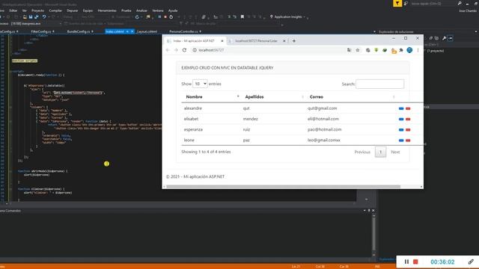Click the Next pagination link
Viewport: 479px width, 269px height.
[395, 152]
